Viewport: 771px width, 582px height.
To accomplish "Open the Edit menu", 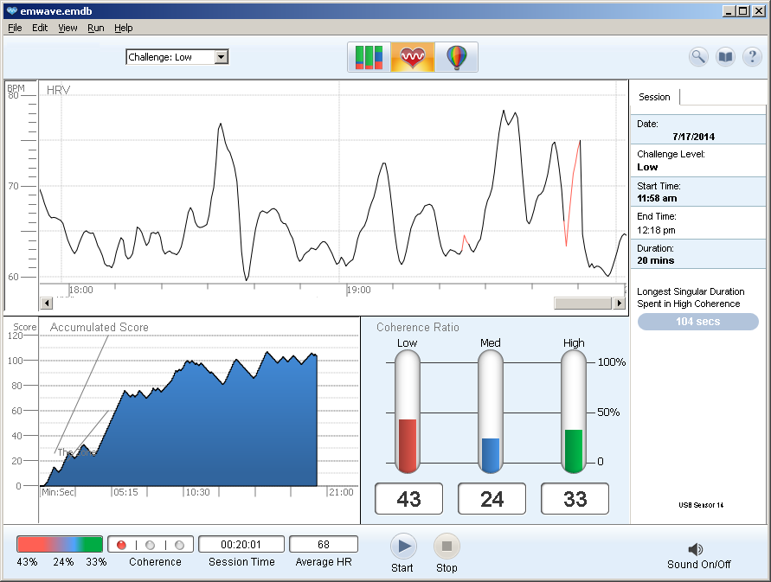I will (40, 28).
